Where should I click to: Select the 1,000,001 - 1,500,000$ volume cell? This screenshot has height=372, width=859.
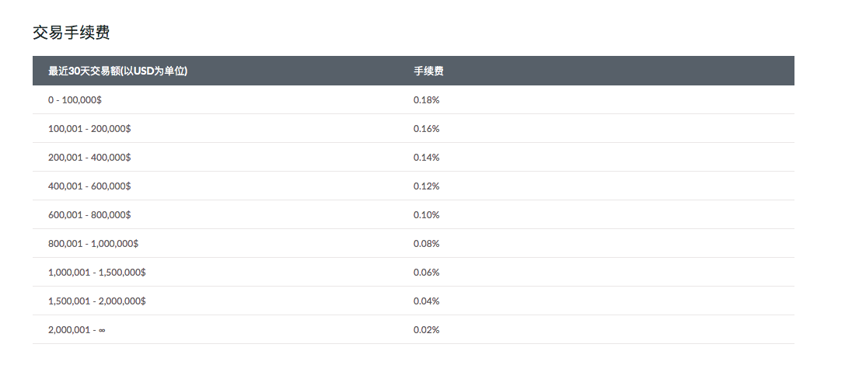click(x=97, y=273)
